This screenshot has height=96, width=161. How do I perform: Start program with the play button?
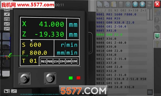(x=128, y=4)
